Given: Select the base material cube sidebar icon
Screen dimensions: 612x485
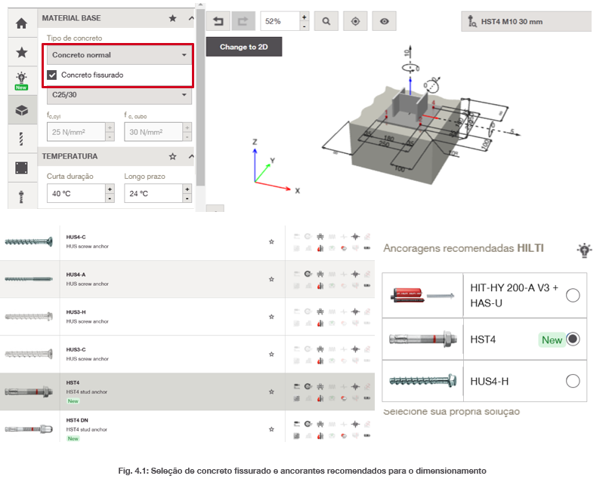Looking at the screenshot, I should pyautogui.click(x=22, y=110).
